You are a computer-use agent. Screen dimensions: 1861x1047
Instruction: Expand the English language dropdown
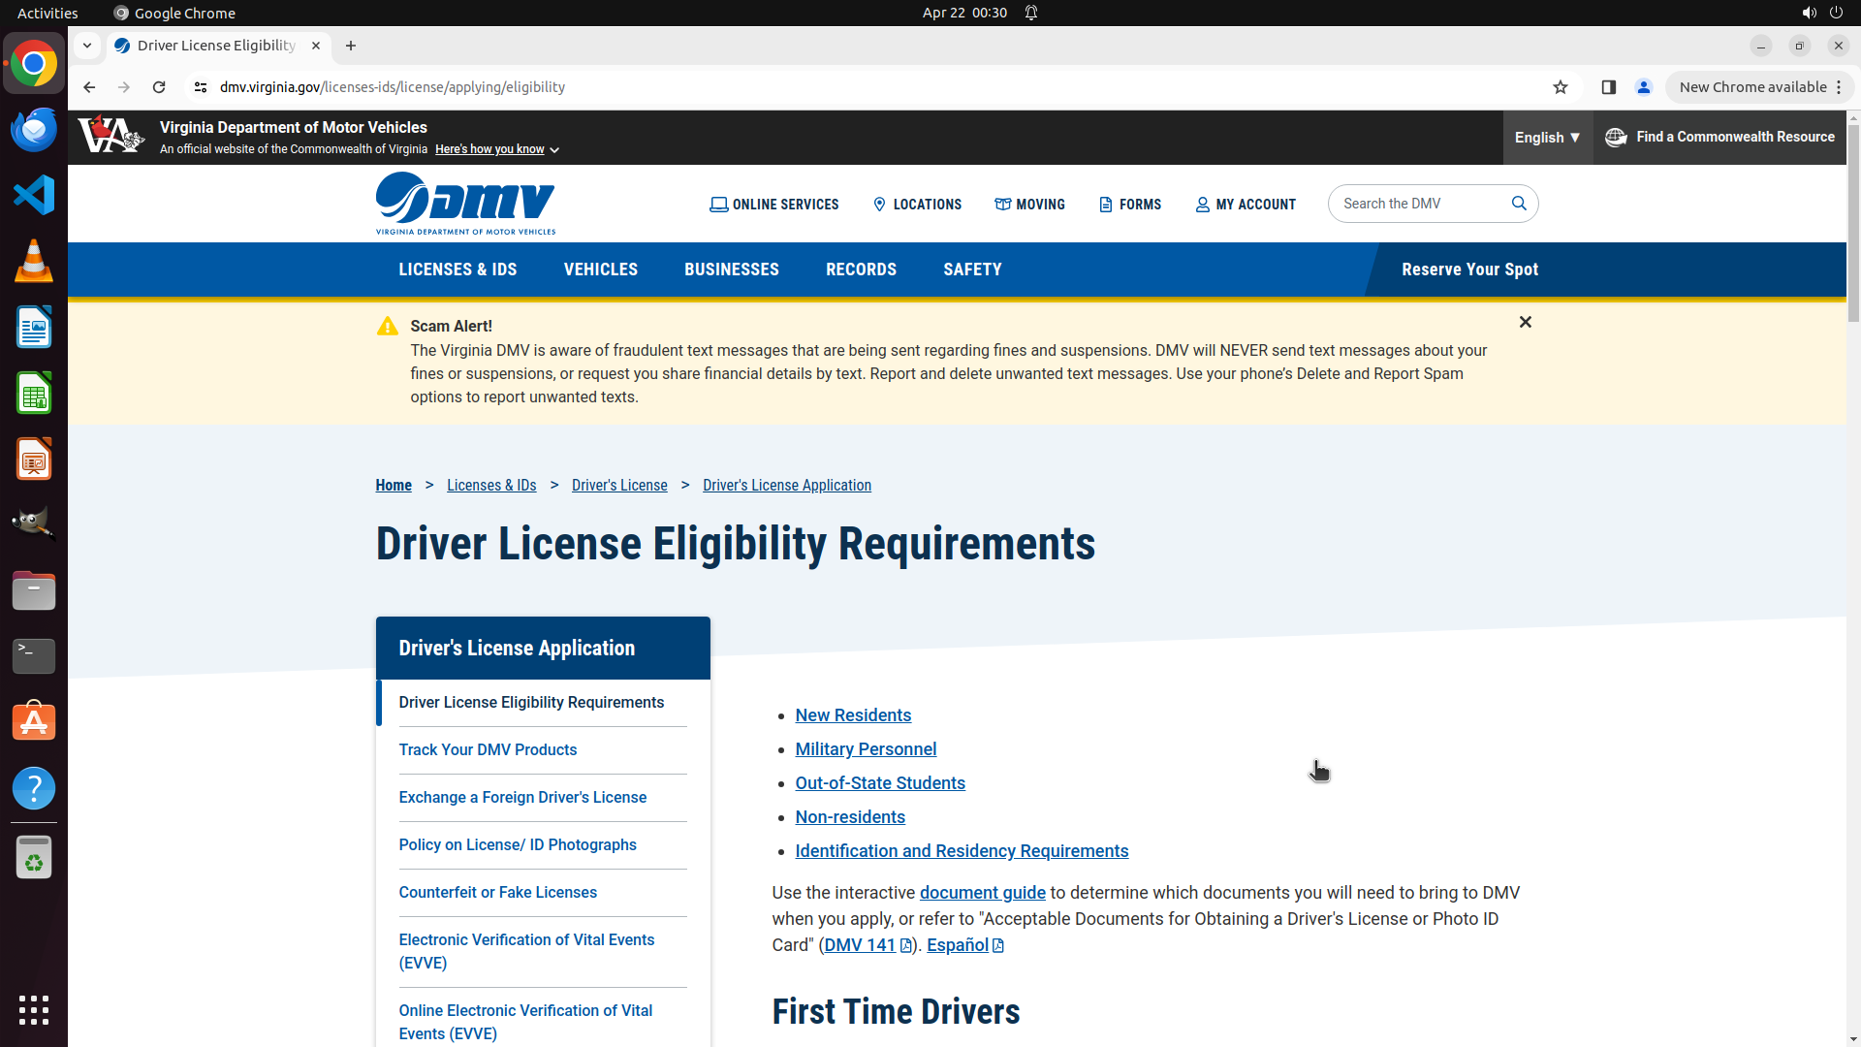click(x=1547, y=138)
